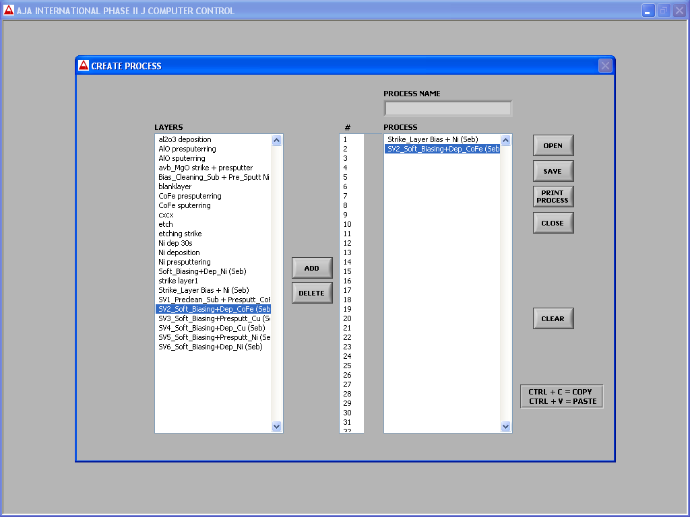Select 'CoFe sputerring' in LAYERS list
This screenshot has height=517, width=690.
(185, 205)
